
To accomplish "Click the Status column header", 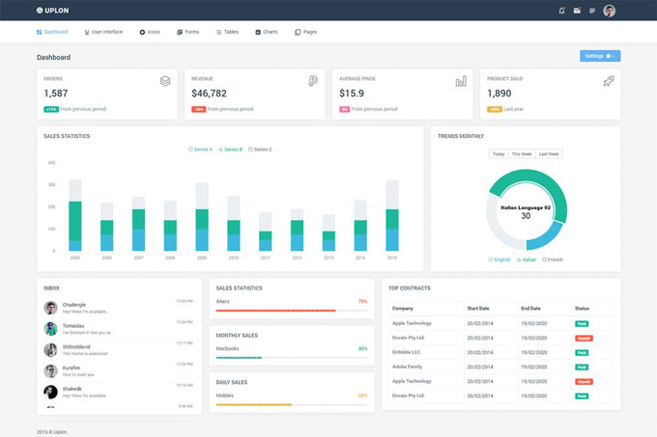I will pyautogui.click(x=582, y=308).
